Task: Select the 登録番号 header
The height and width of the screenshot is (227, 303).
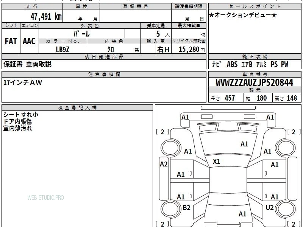Action: tap(136, 6)
